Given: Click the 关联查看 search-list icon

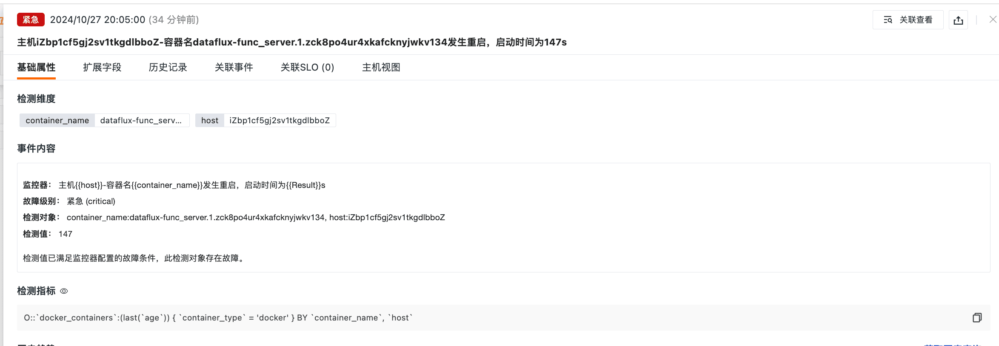Looking at the screenshot, I should 888,20.
